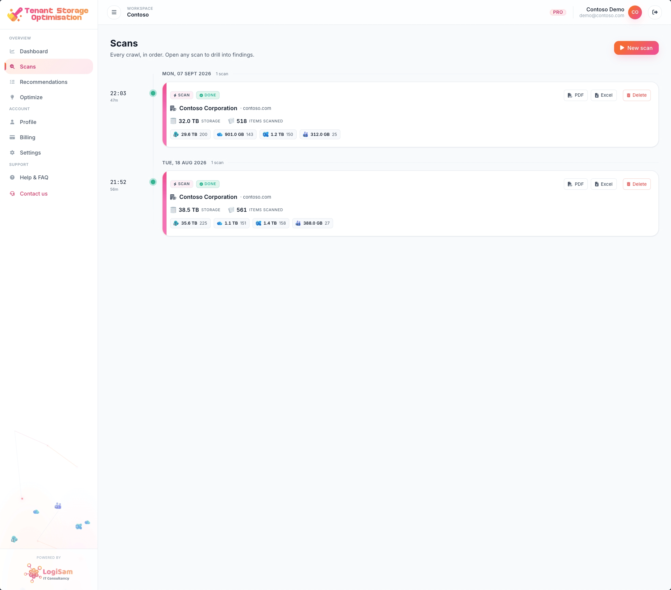Click Exchange icon in 1.4 TB chip

[258, 223]
